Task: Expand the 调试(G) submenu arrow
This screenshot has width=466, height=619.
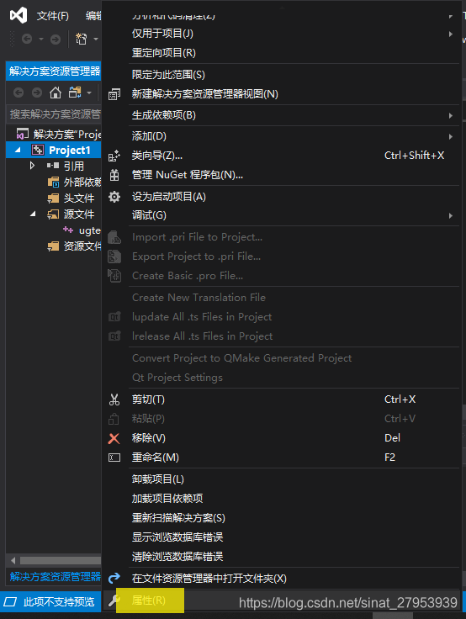Action: click(451, 215)
